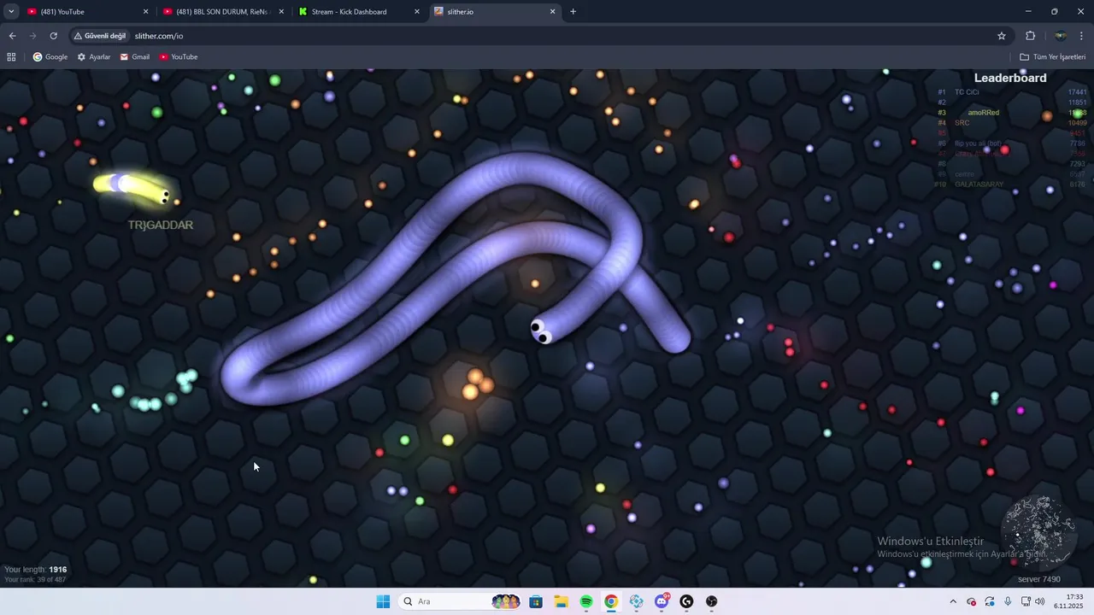This screenshot has height=615, width=1094.
Task: Click the yellow TR]GADDAR snake
Action: [132, 188]
